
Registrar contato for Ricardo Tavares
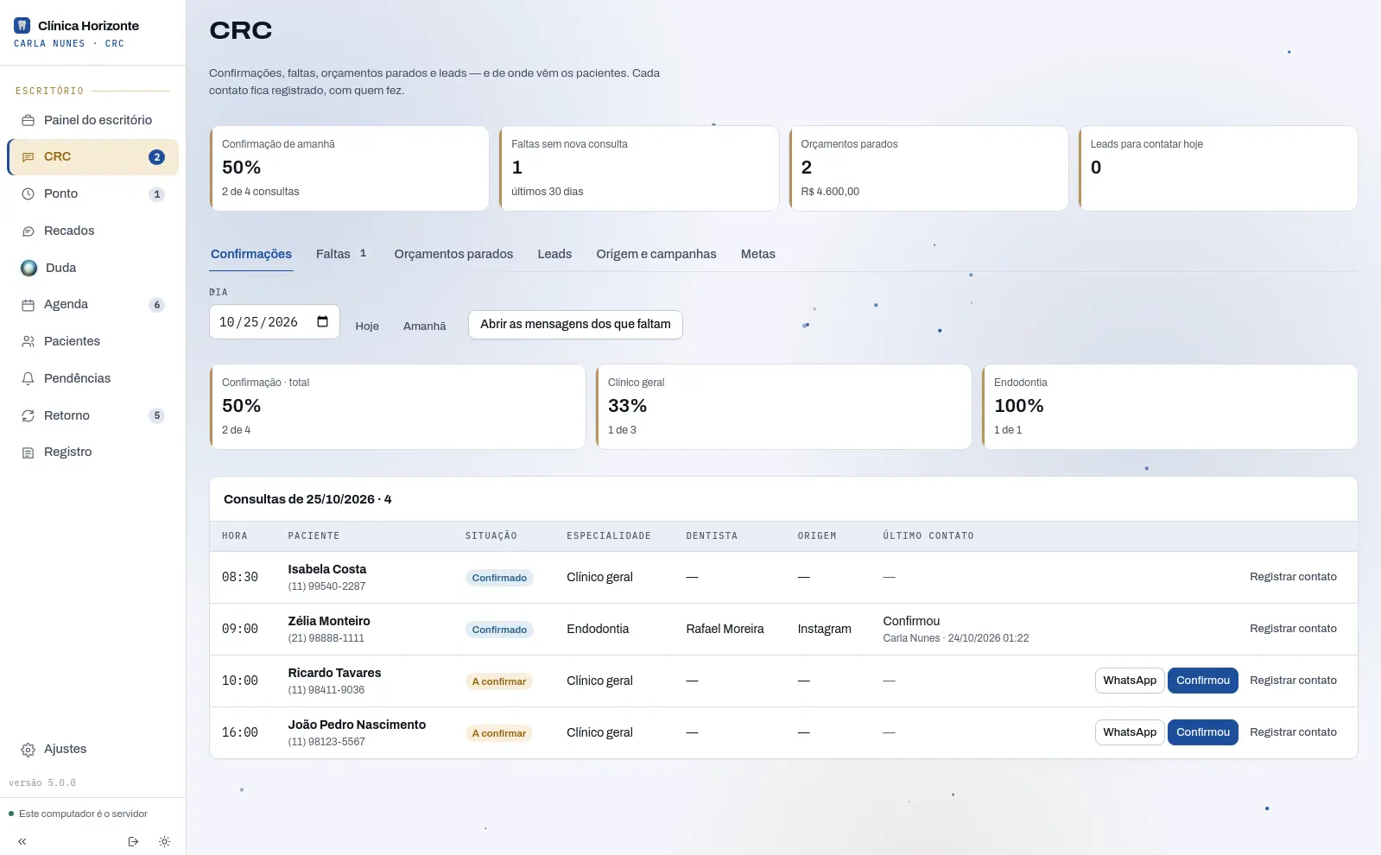coord(1293,681)
